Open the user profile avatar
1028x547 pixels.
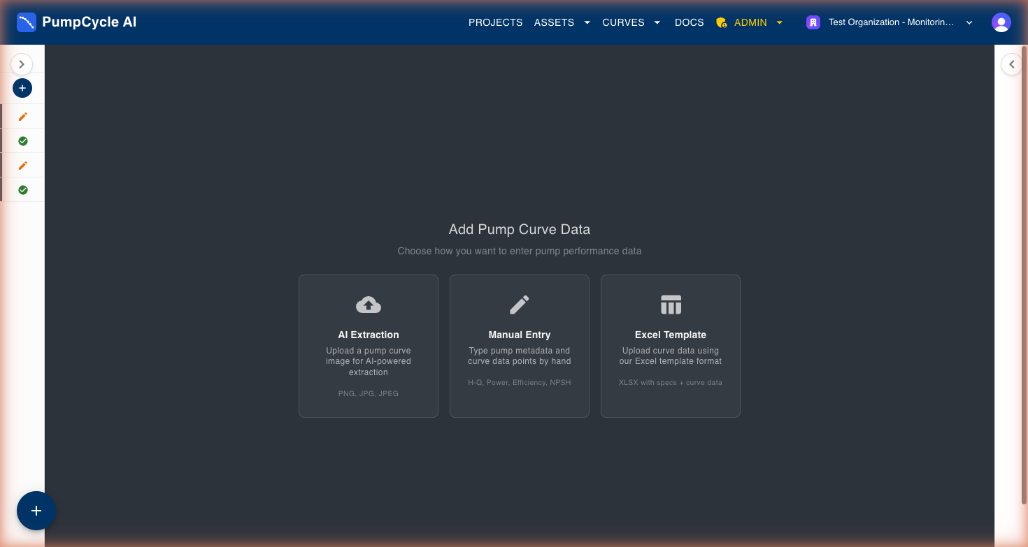coord(1001,22)
